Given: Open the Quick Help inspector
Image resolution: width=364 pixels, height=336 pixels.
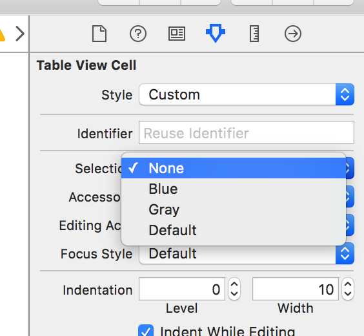Looking at the screenshot, I should tap(138, 34).
